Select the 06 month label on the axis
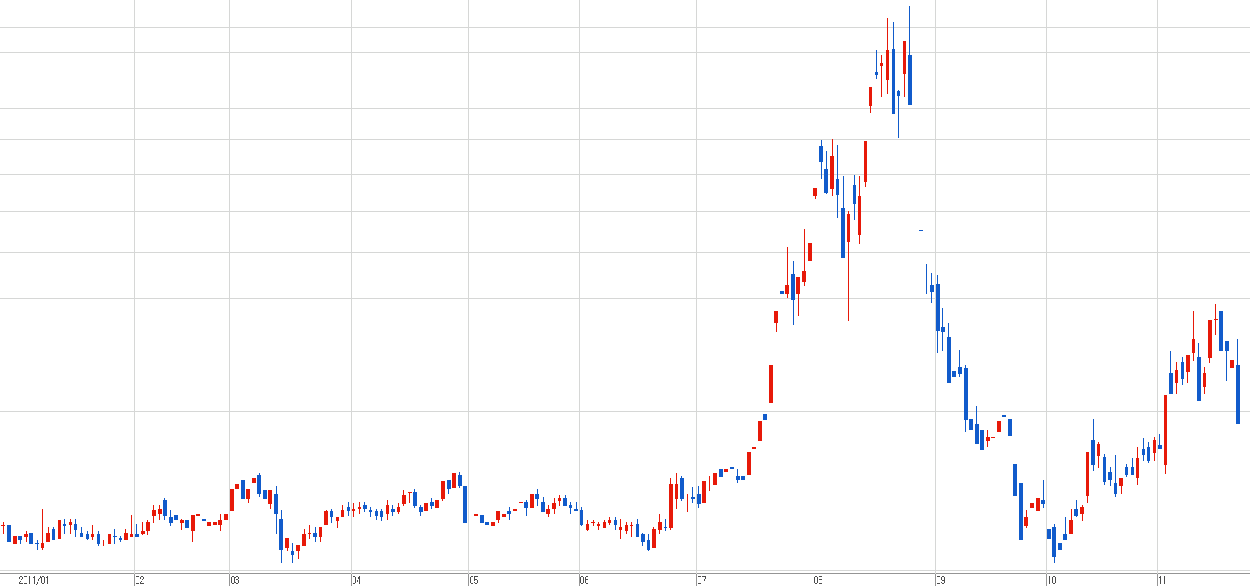The height and width of the screenshot is (586, 1250). pyautogui.click(x=584, y=580)
